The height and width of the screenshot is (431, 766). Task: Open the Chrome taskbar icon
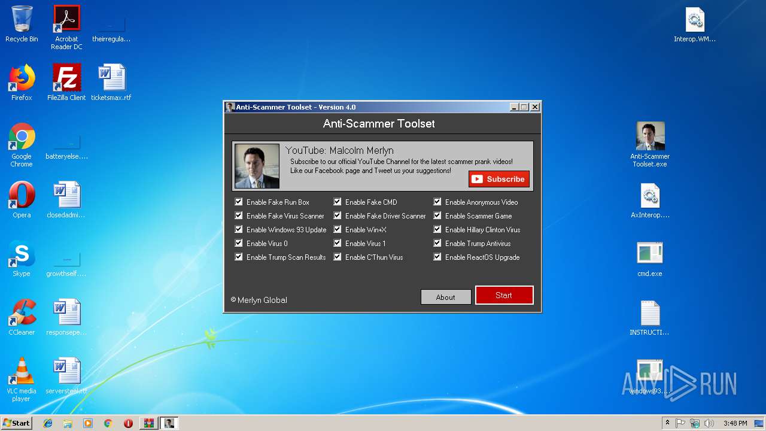pyautogui.click(x=108, y=423)
